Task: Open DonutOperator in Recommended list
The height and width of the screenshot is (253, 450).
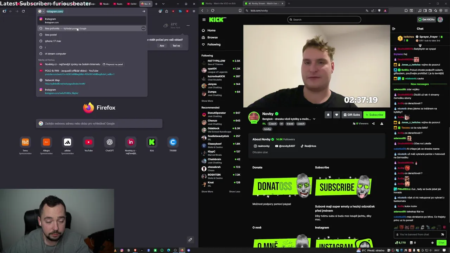Action: pyautogui.click(x=221, y=114)
